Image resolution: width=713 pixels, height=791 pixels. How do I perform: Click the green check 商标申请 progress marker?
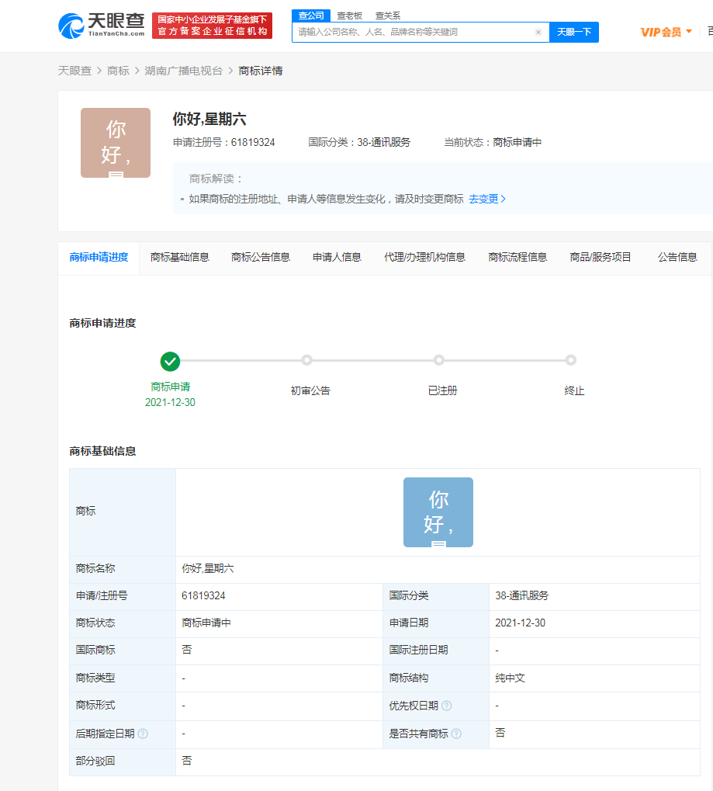(170, 361)
